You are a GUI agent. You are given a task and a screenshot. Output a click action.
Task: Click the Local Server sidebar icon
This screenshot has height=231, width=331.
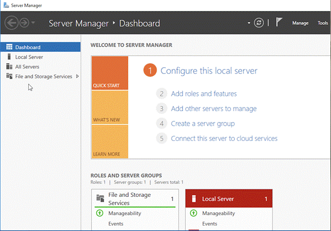click(x=9, y=57)
